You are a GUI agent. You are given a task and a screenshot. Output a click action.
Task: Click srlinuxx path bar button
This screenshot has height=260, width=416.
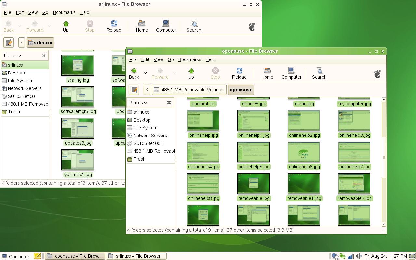(x=40, y=43)
